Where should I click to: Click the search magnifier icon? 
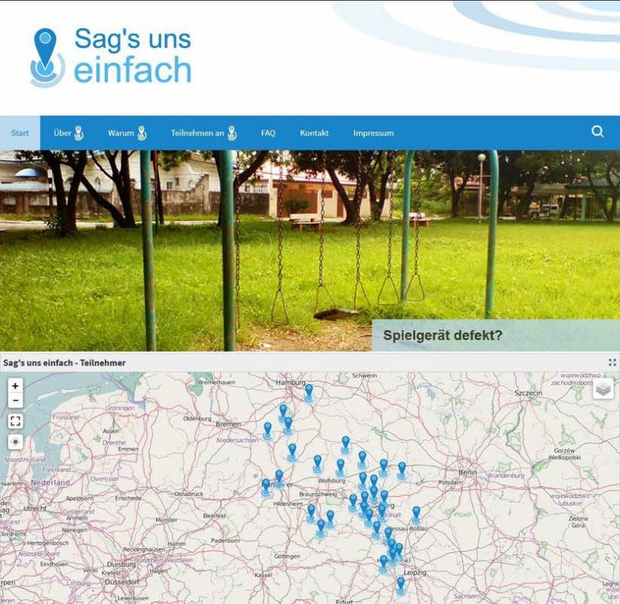pyautogui.click(x=597, y=131)
